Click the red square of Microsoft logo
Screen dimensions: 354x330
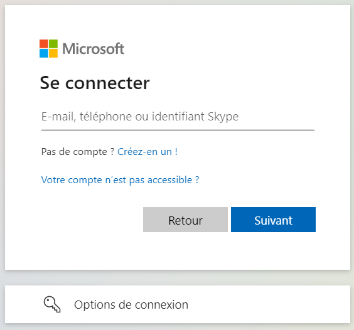coord(44,44)
